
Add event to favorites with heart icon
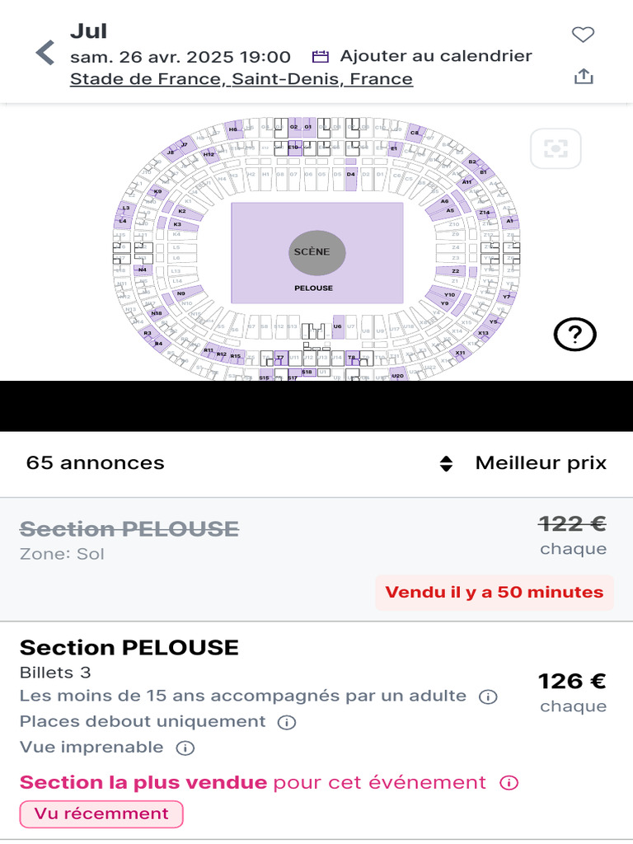tap(583, 35)
